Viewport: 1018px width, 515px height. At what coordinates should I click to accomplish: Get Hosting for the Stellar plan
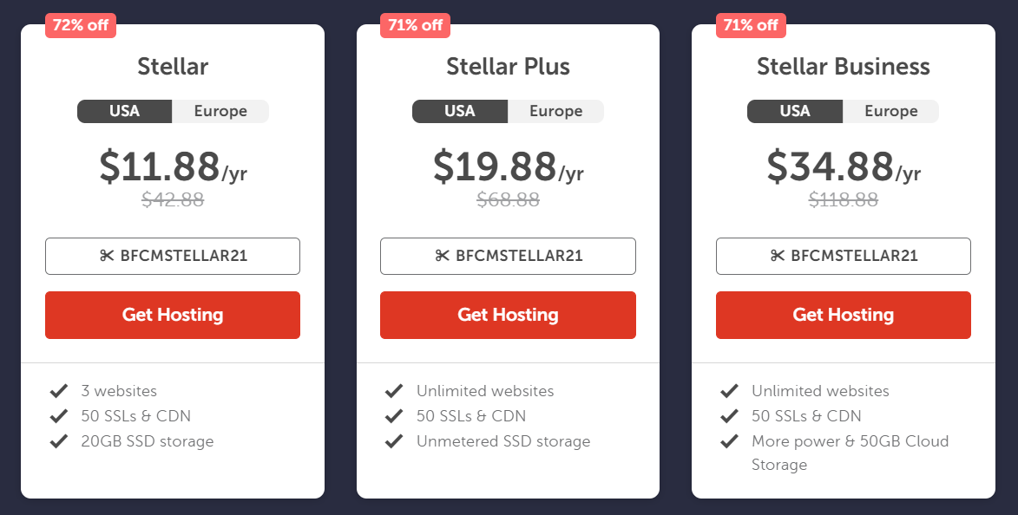(173, 315)
